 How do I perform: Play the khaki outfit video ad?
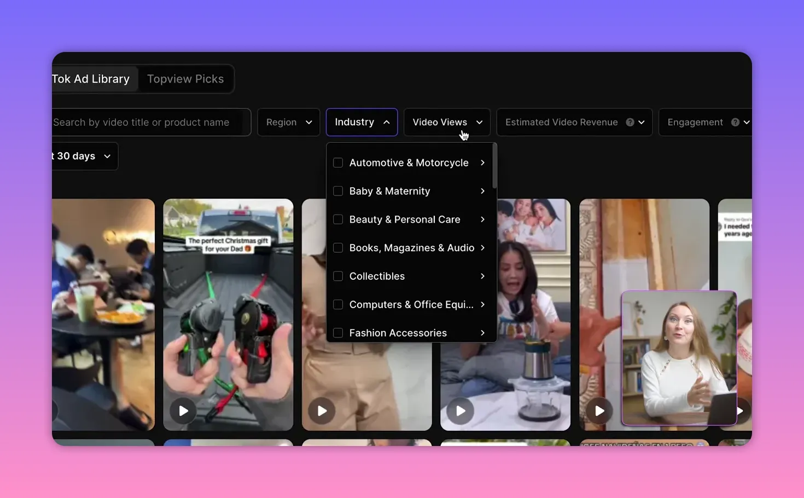pyautogui.click(x=321, y=410)
